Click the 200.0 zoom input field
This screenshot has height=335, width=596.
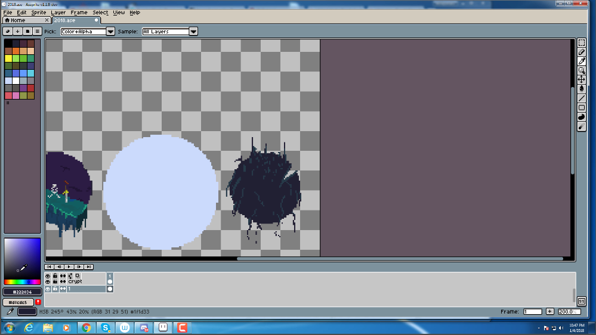pyautogui.click(x=569, y=311)
